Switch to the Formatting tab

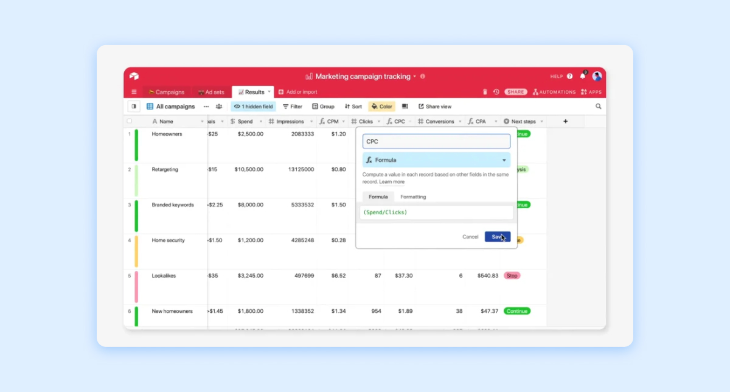coord(413,197)
